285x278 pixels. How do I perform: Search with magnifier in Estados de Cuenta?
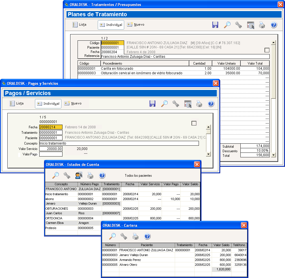56,175
